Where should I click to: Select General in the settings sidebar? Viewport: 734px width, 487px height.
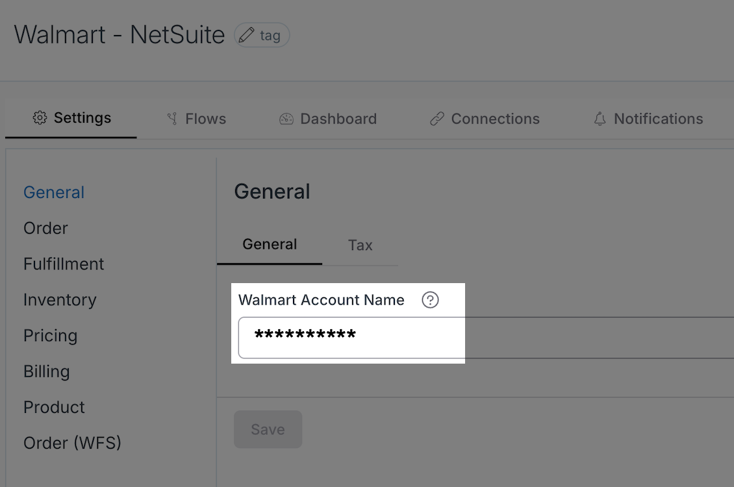[54, 192]
